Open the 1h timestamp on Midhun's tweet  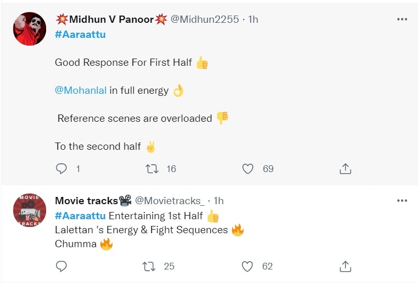coord(253,19)
